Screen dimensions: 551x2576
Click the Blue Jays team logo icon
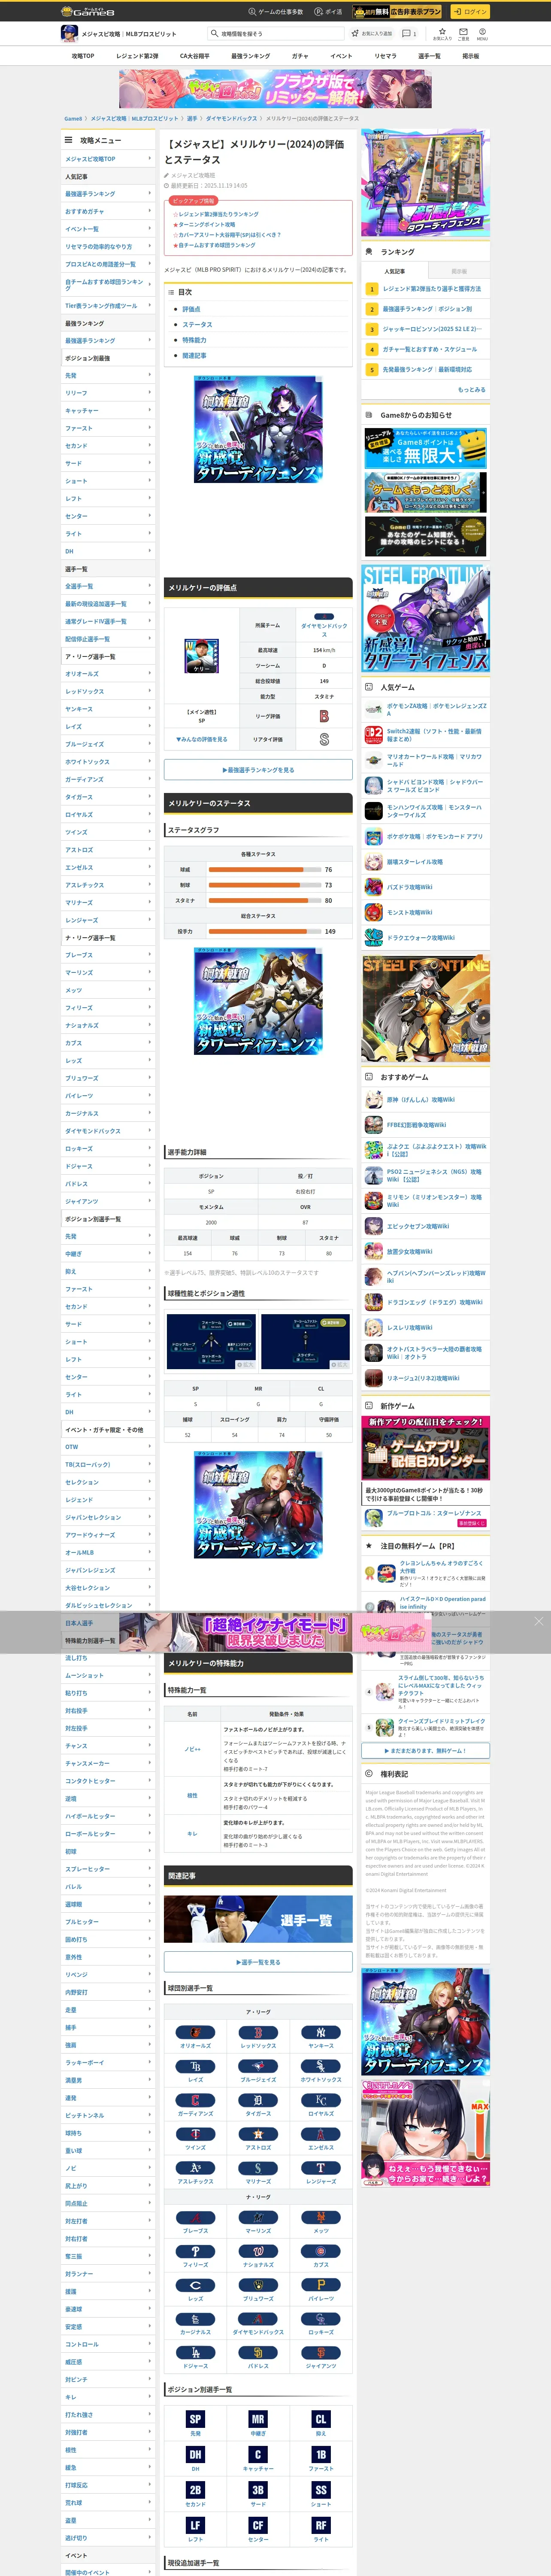(258, 2066)
